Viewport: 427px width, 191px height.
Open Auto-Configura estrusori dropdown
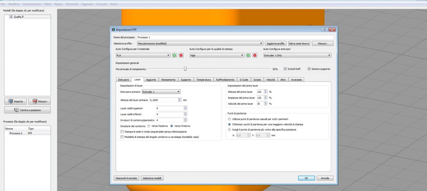pos(297,55)
